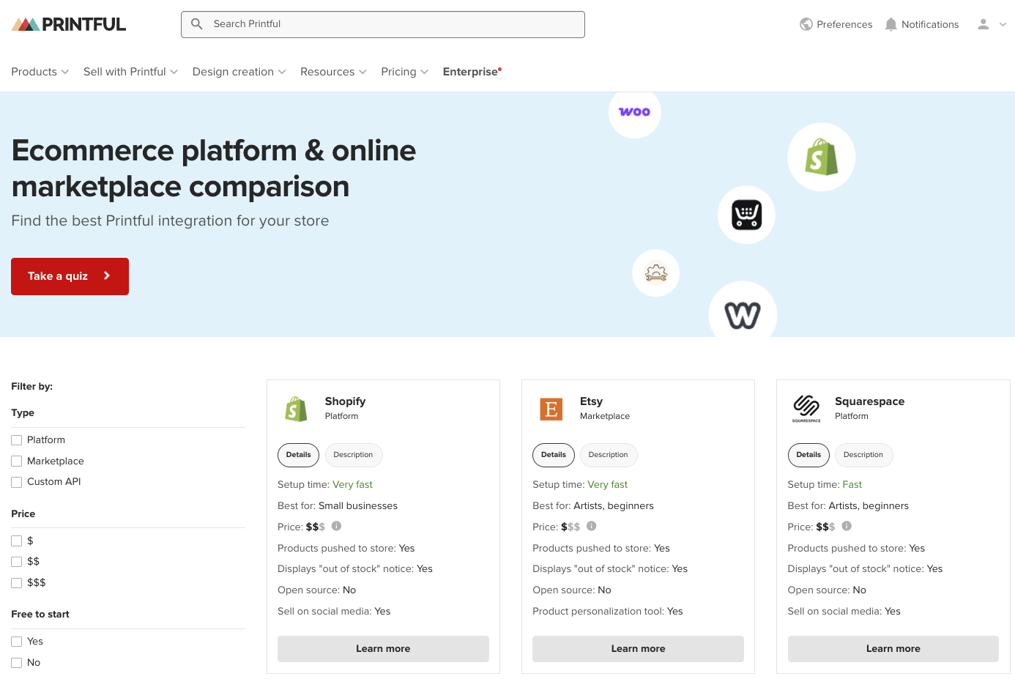Click the Shopify card logo
Screen dimensions: 1015x679
[x=296, y=409]
